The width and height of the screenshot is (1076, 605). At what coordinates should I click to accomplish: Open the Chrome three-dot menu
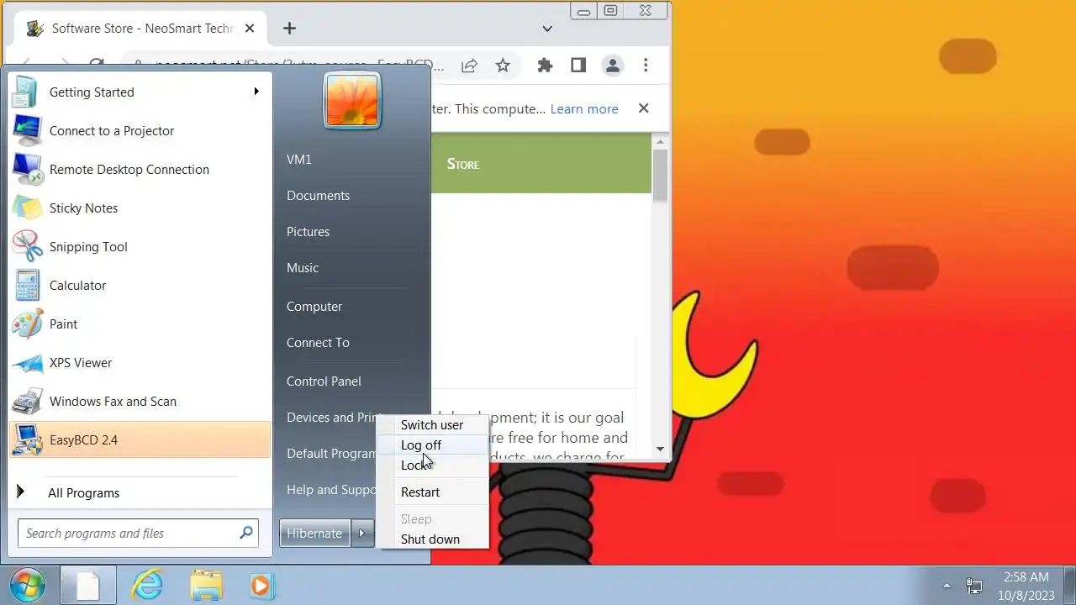click(646, 65)
